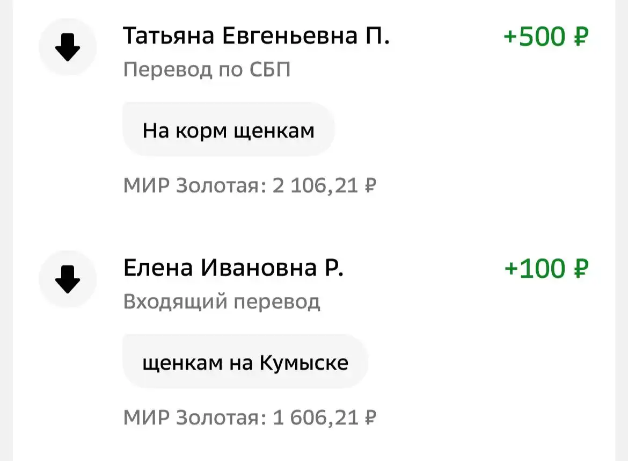This screenshot has width=628, height=461.
Task: Click the incoming transfer arrow icon for Татьяна
Action: click(x=67, y=47)
